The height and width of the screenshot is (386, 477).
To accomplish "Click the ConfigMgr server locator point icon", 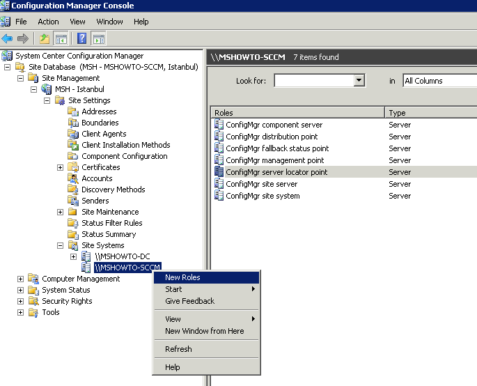I will point(219,172).
